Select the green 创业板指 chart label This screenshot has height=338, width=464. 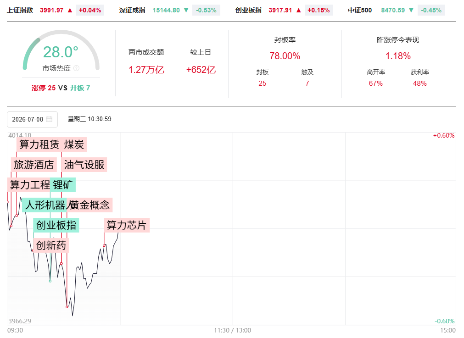point(56,225)
